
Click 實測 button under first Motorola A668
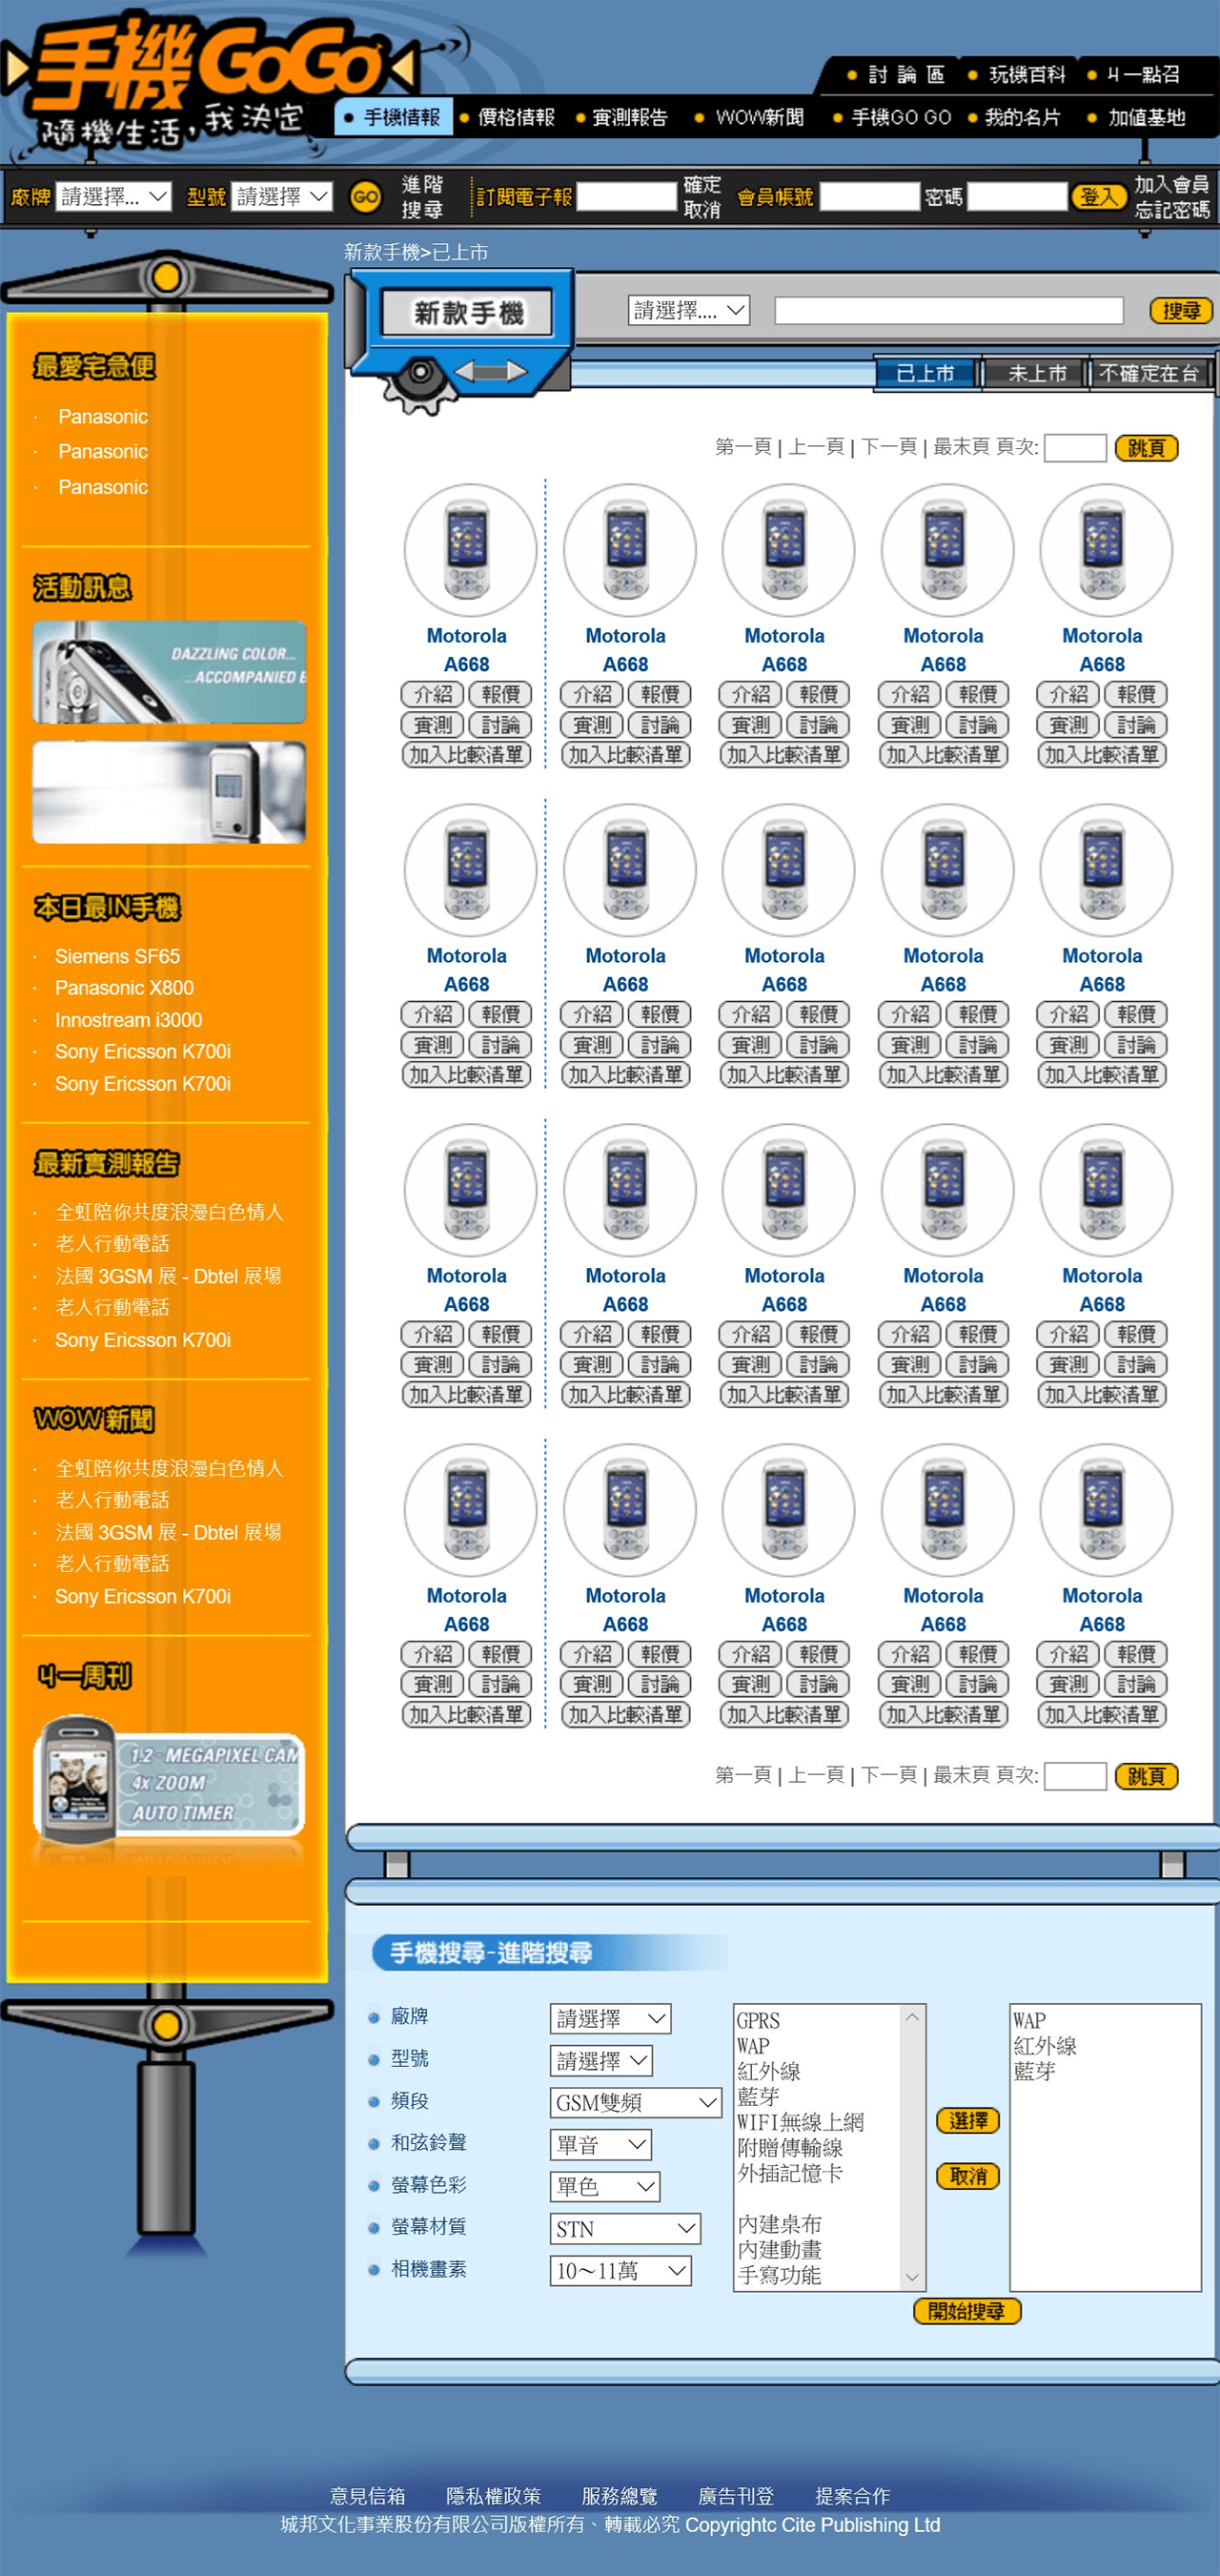coord(433,725)
